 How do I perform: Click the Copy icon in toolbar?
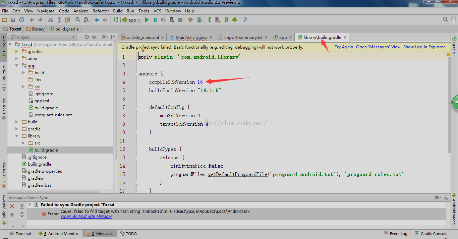coord(59,20)
